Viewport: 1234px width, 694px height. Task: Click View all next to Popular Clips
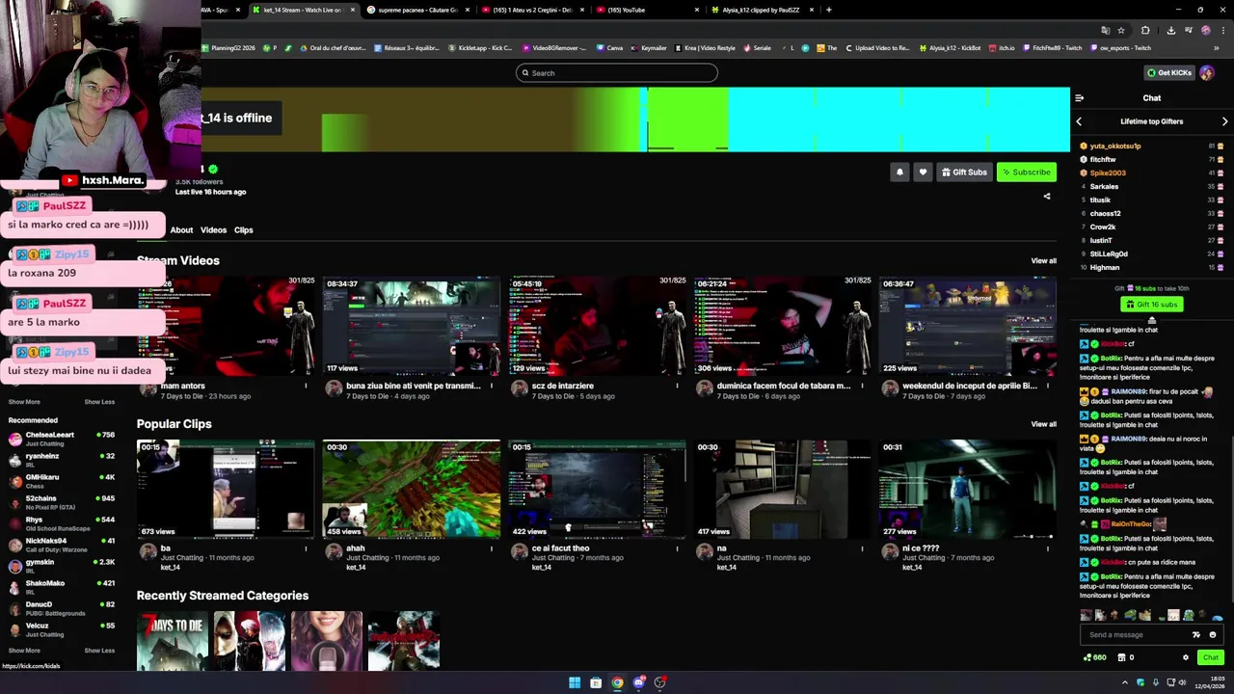coord(1043,424)
